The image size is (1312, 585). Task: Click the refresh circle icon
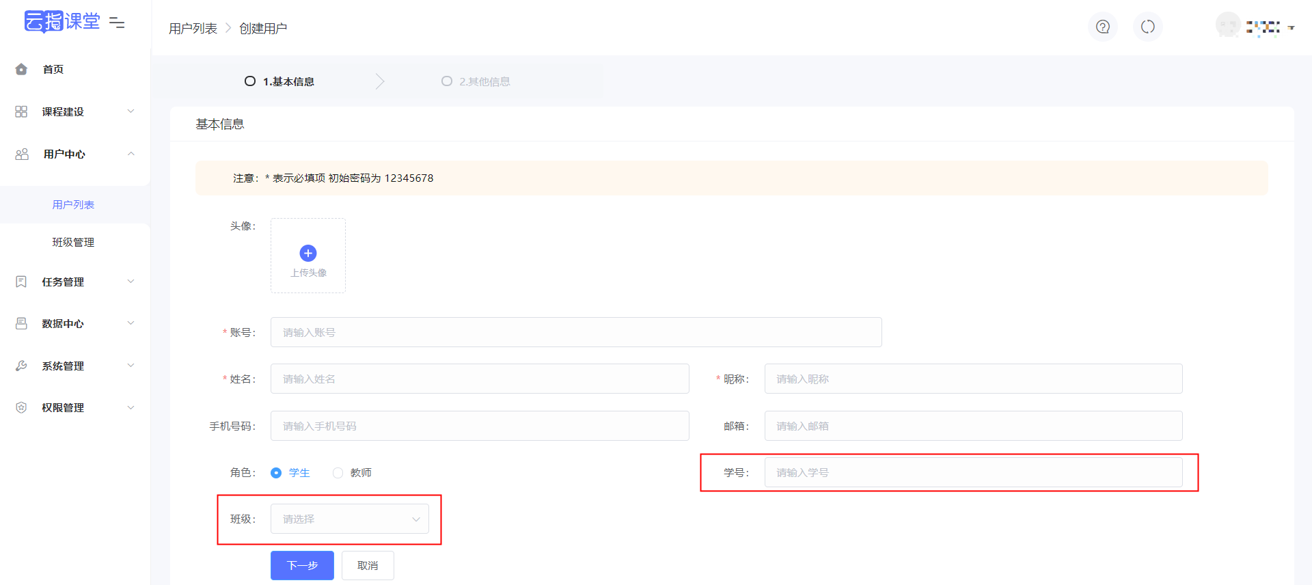pos(1148,27)
